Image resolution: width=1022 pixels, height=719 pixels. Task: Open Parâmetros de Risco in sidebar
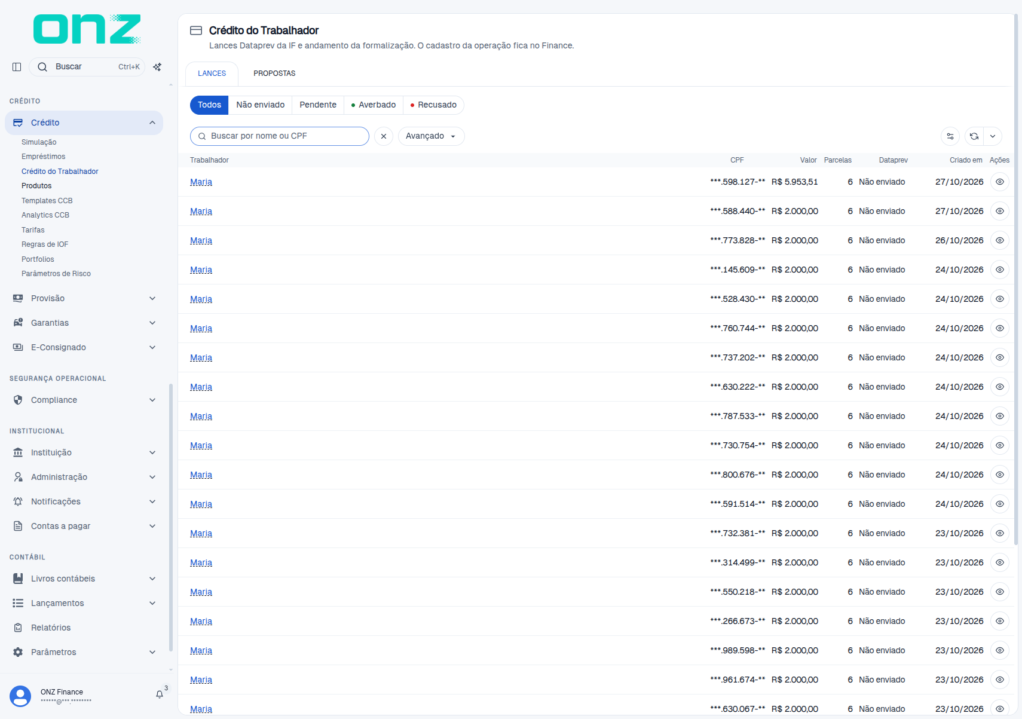[x=56, y=274]
